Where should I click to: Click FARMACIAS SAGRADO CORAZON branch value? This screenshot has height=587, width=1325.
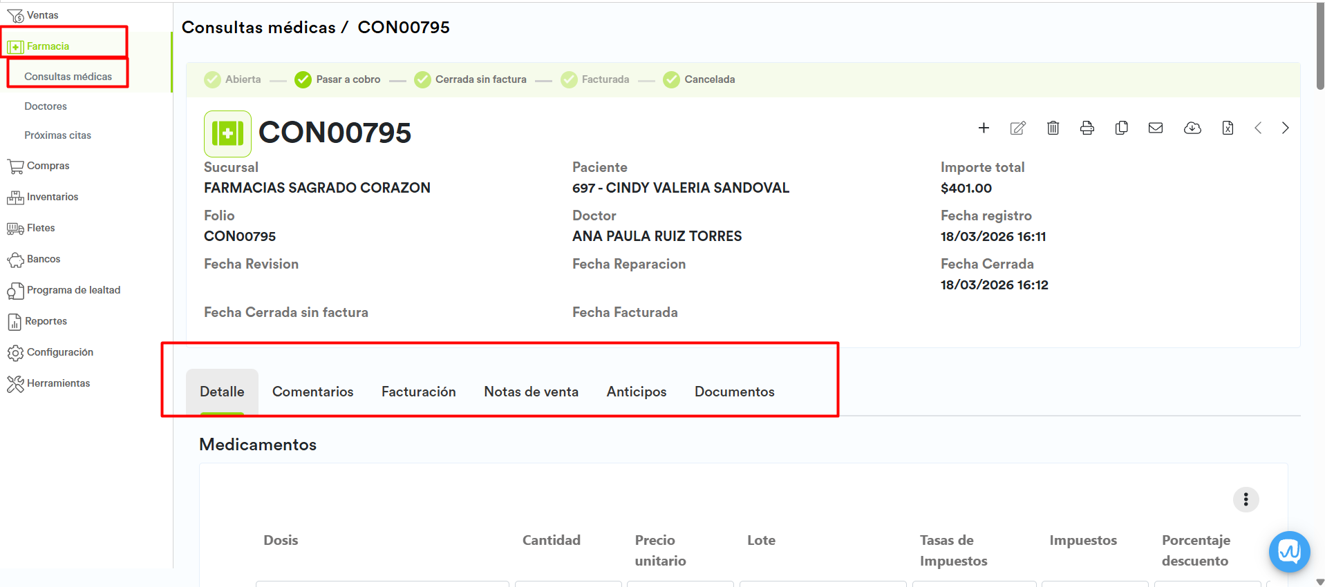pyautogui.click(x=317, y=188)
